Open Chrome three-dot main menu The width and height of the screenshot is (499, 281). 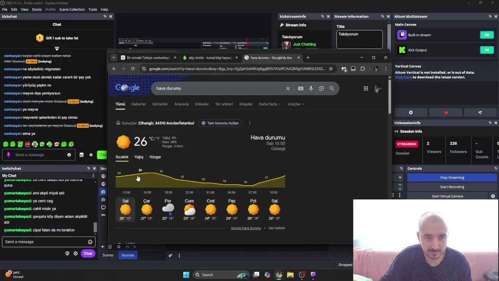[x=386, y=69]
